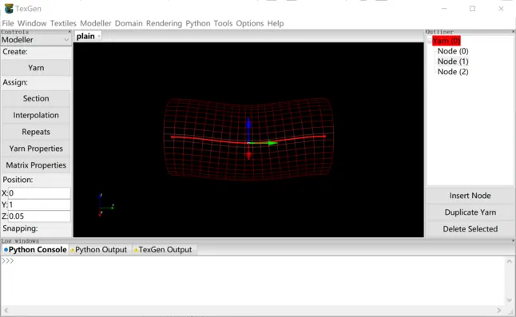Select Node (0) in the Outliner
This screenshot has height=317, width=516.
453,51
